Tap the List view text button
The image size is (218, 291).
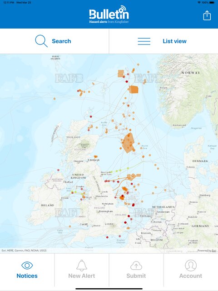click(174, 41)
